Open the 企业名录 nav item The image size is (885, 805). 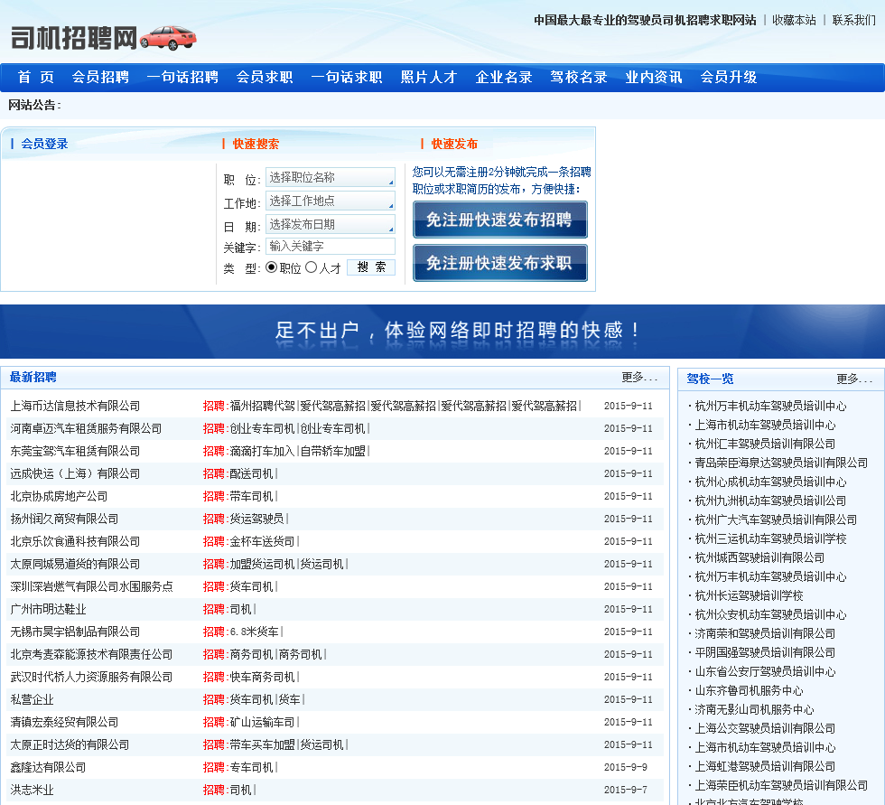(x=504, y=78)
